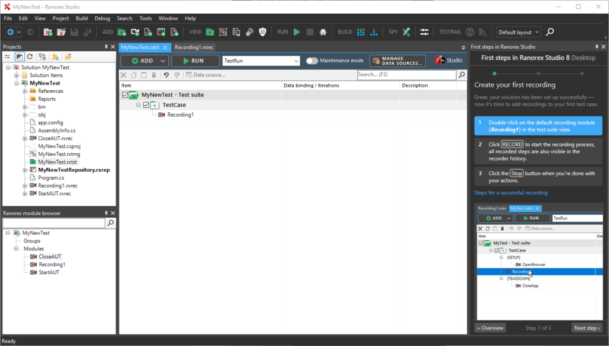
Task: Click the add recording module camera icon
Action: (135, 32)
